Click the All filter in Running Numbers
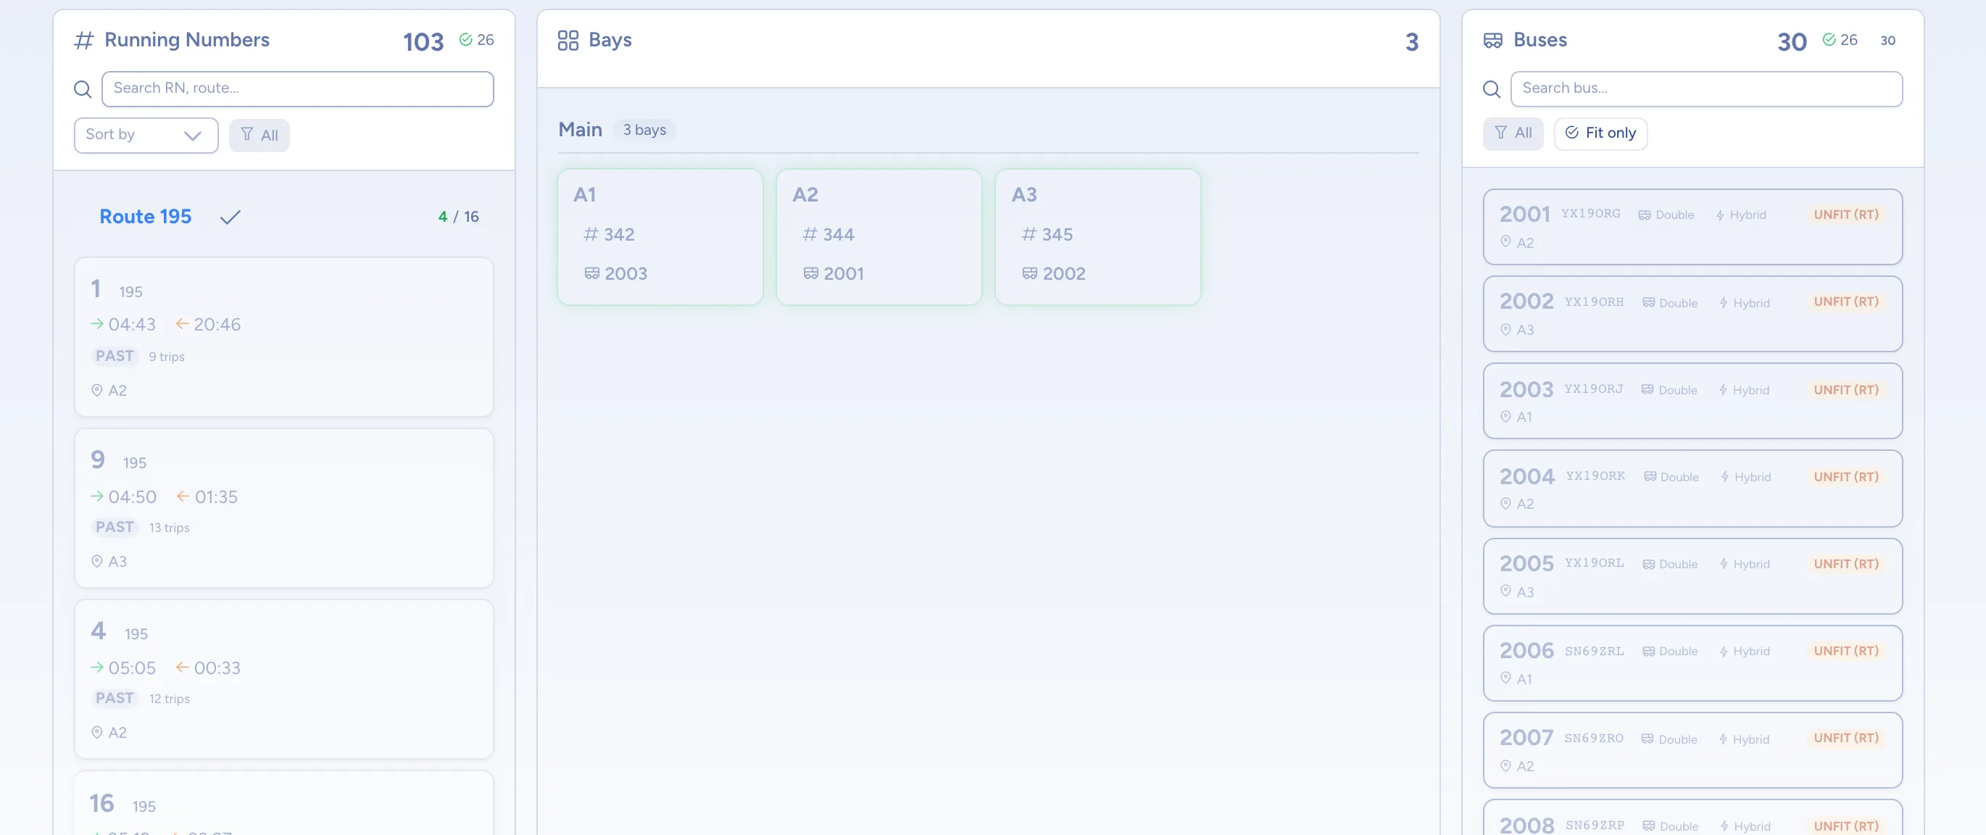 point(259,135)
